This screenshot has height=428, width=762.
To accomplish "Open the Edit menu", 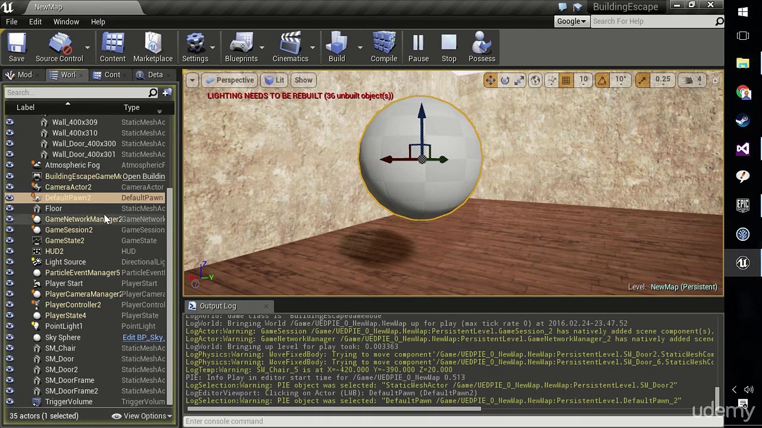I will coord(35,21).
